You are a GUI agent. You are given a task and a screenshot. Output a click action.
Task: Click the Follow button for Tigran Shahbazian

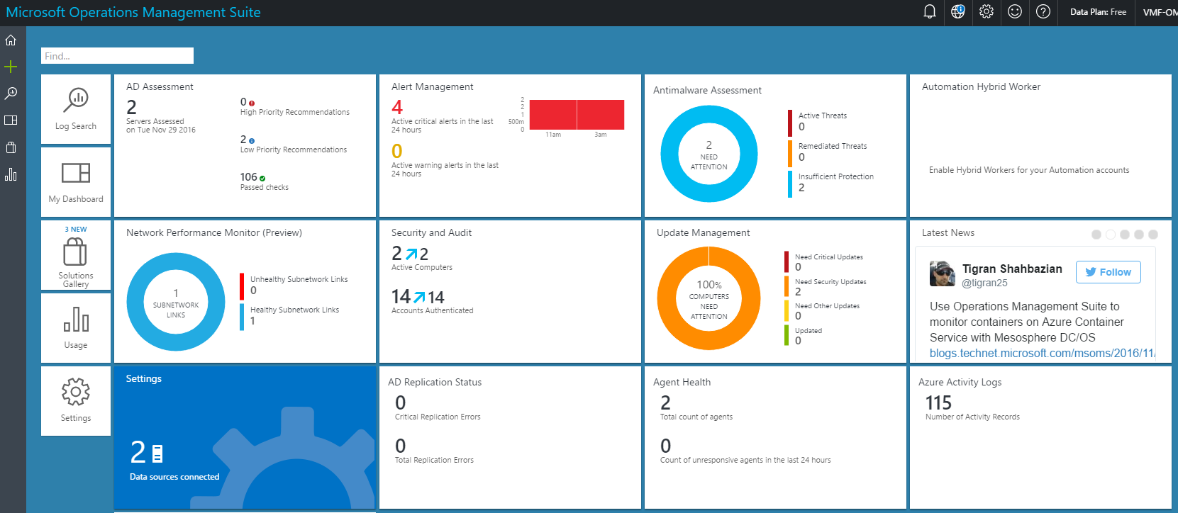[1108, 272]
